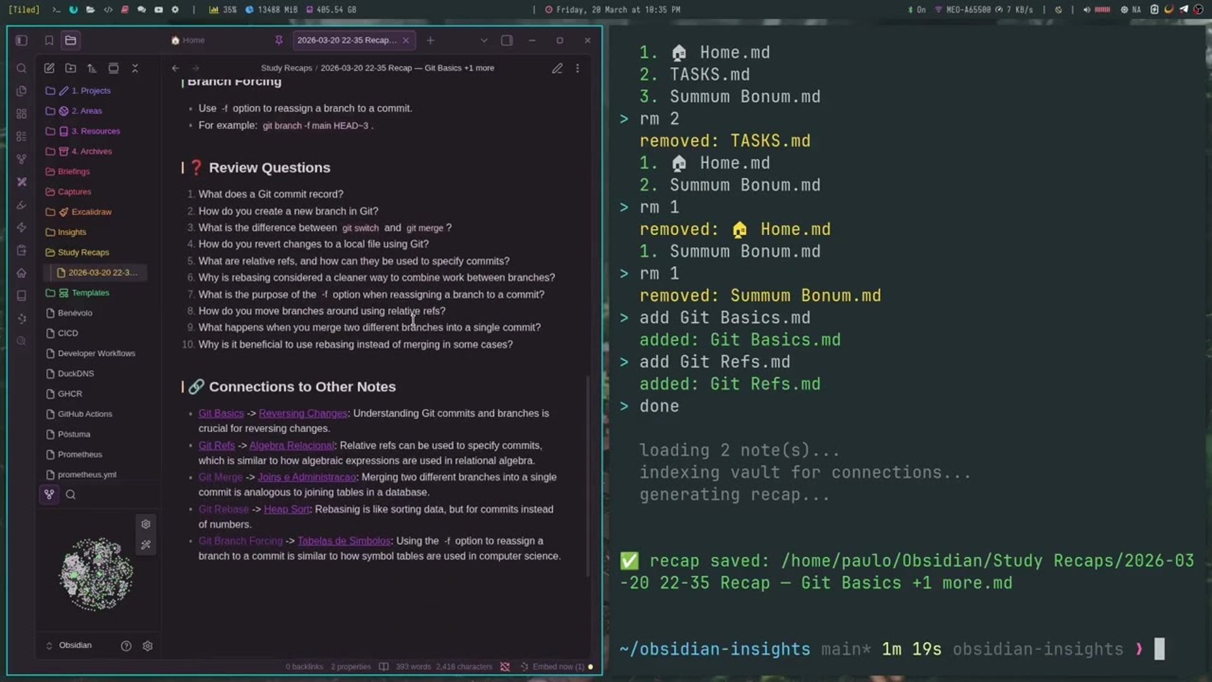Toggle the left sidebar visibility
Screen dimensions: 1212x682
21,40
